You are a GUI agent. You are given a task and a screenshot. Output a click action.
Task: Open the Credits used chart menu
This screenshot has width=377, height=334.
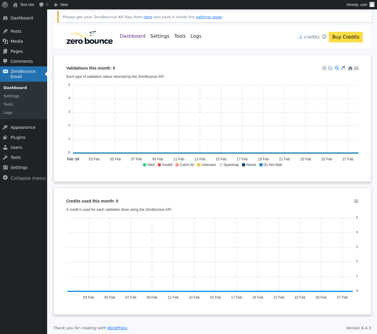[356, 201]
